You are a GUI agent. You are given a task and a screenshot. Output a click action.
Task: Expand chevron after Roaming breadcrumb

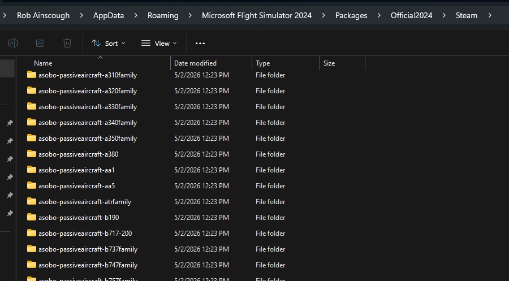190,15
